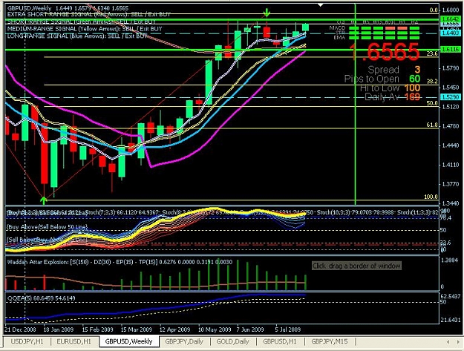
Task: Click the Fibonacci 61.8 level label
Action: 432,125
